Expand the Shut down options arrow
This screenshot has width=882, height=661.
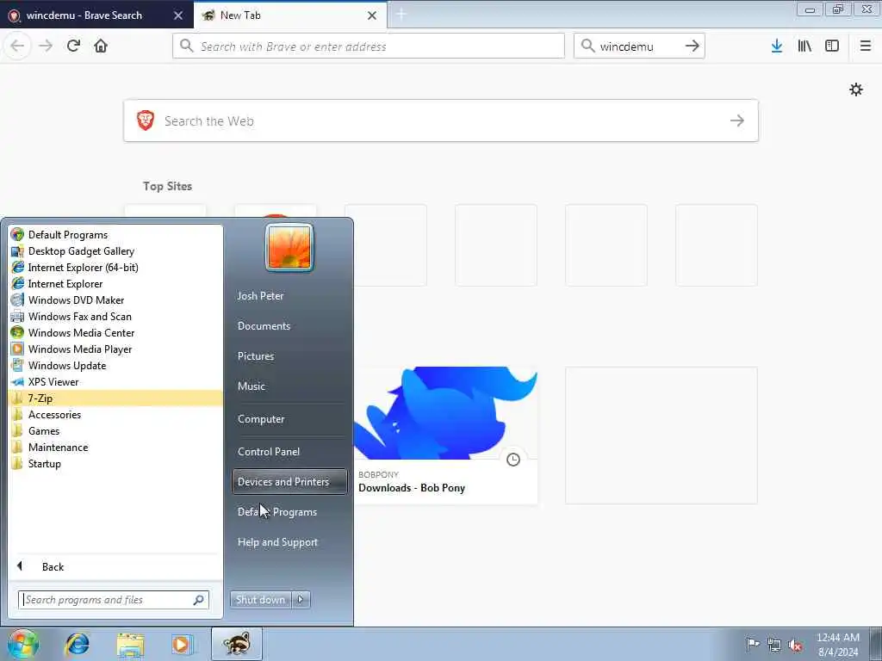pyautogui.click(x=301, y=600)
